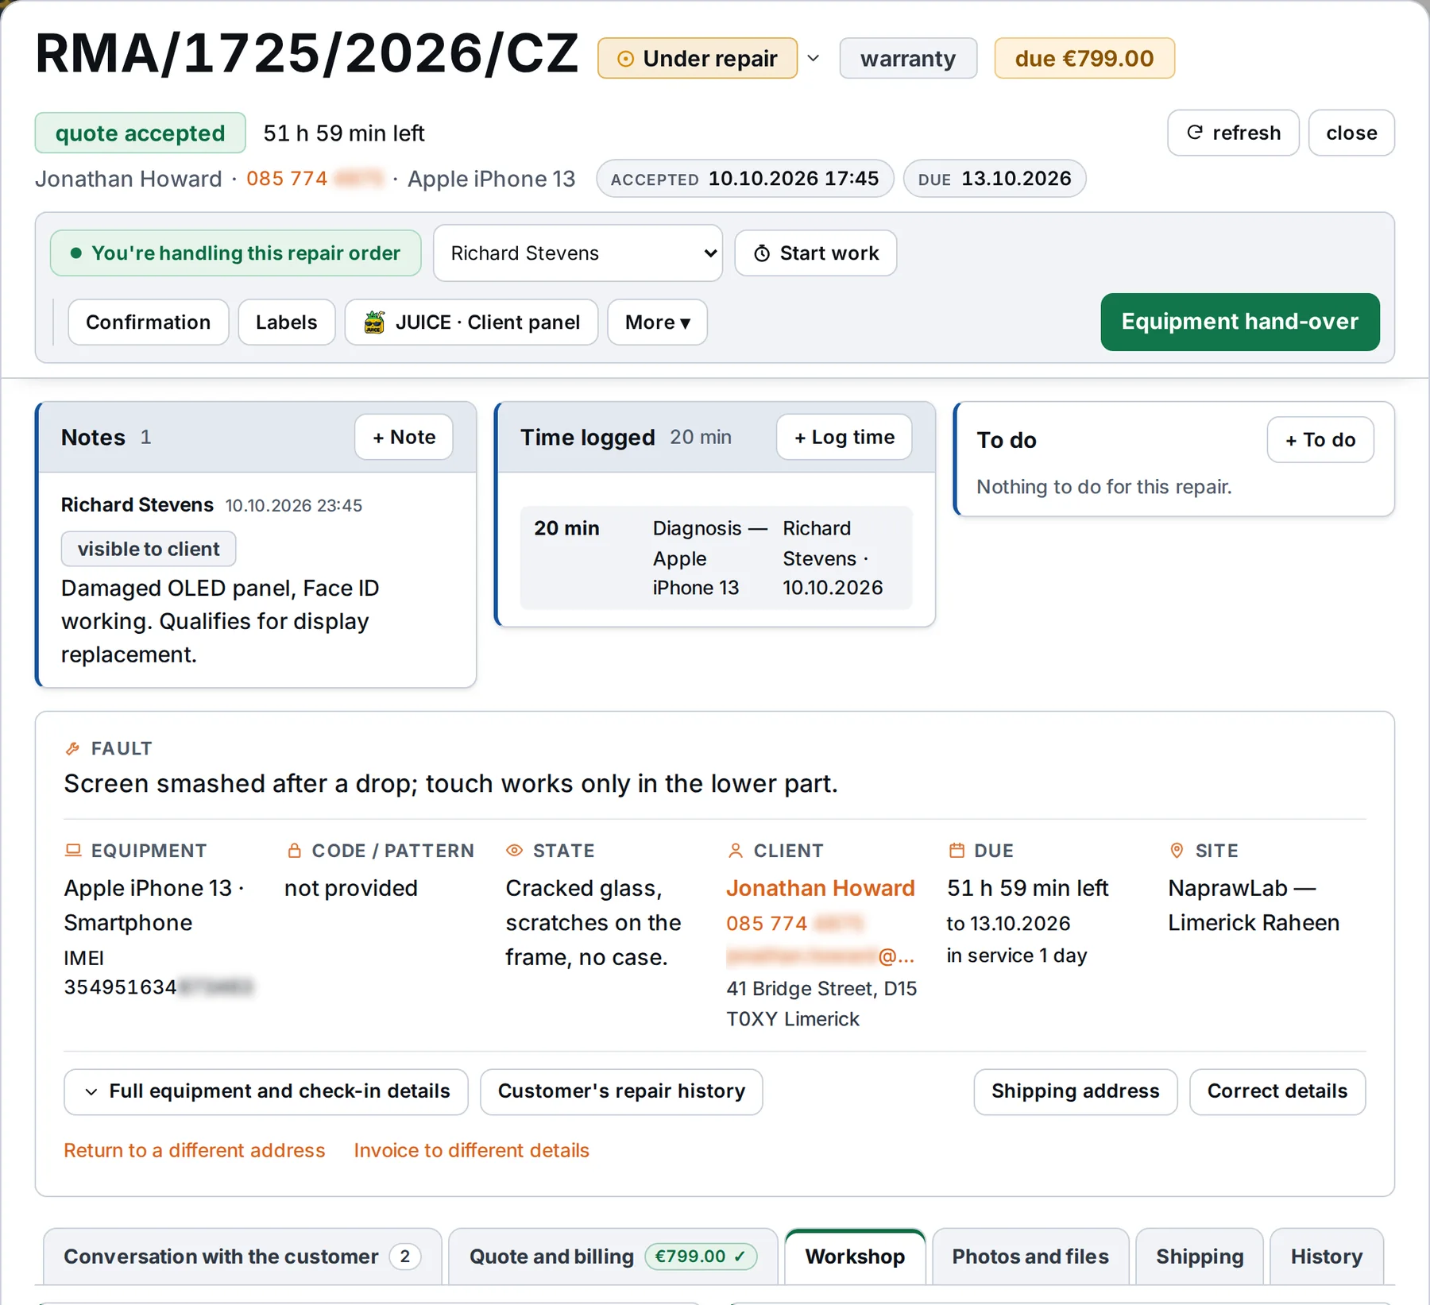Viewport: 1430px width, 1305px height.
Task: Open the Labels button
Action: pyautogui.click(x=287, y=322)
